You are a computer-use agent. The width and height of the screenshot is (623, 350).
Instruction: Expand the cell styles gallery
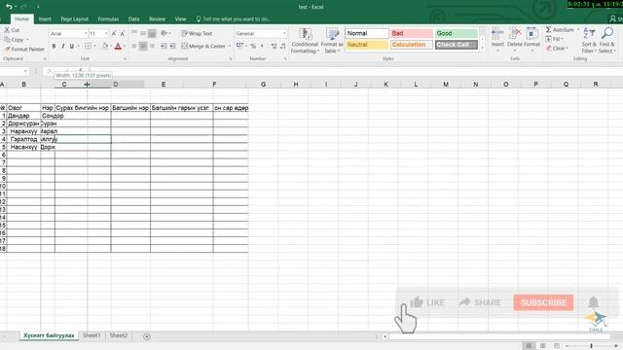click(483, 48)
